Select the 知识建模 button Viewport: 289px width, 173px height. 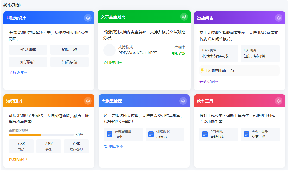coord(28,50)
